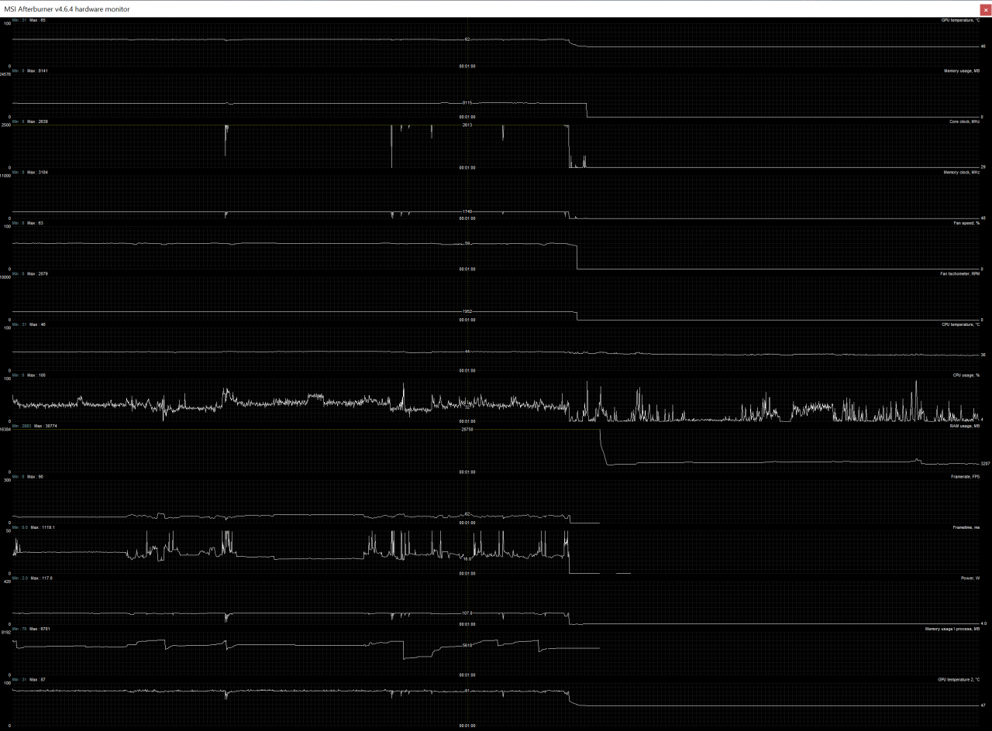Viewport: 992px width, 731px height.
Task: Click the 'Max : 30774' RAM usage reading
Action: [x=45, y=426]
